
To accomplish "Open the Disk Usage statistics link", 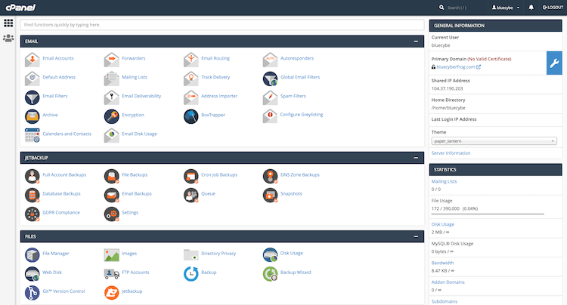I will click(x=442, y=224).
